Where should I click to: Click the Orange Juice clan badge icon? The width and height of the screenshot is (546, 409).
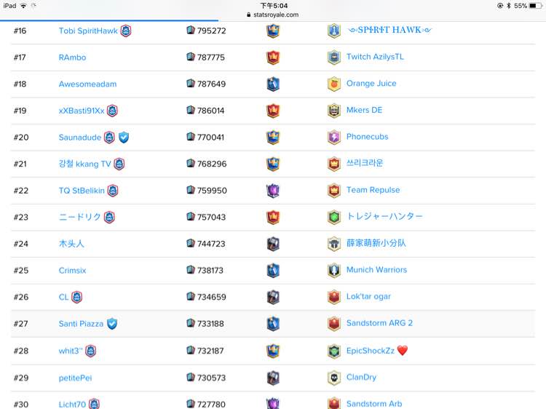334,84
